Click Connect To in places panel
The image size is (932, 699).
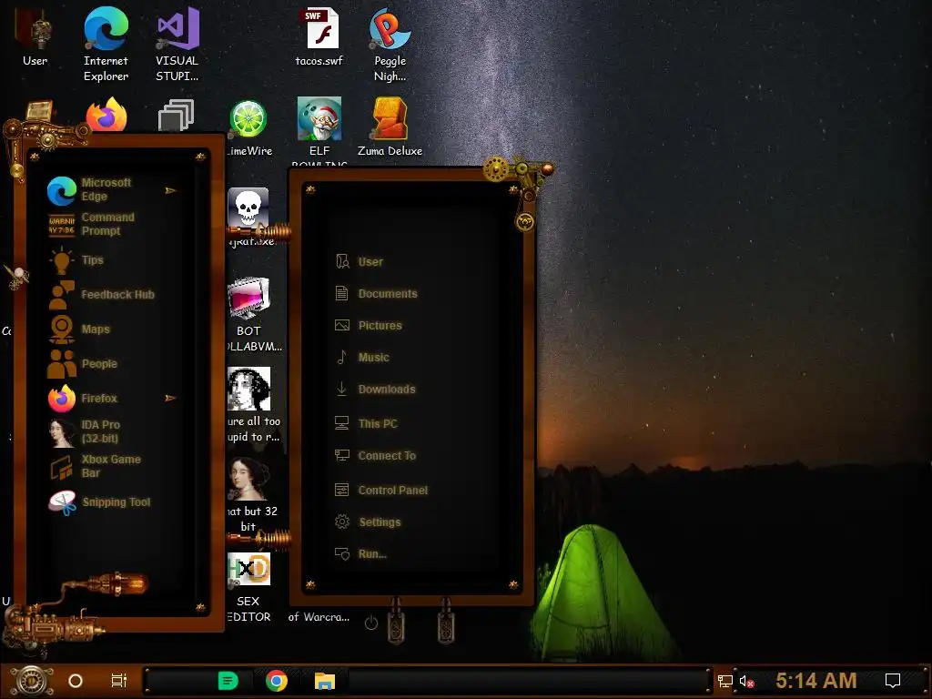click(375, 456)
